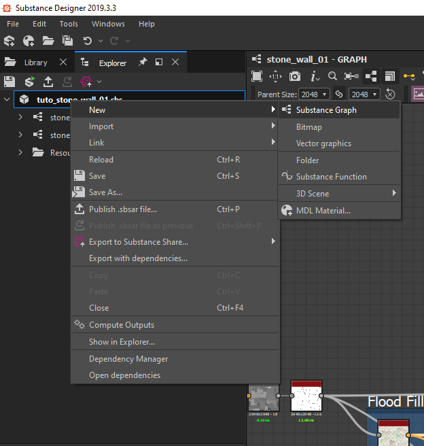This screenshot has height=446, width=424.
Task: Undo the last action
Action: [87, 41]
